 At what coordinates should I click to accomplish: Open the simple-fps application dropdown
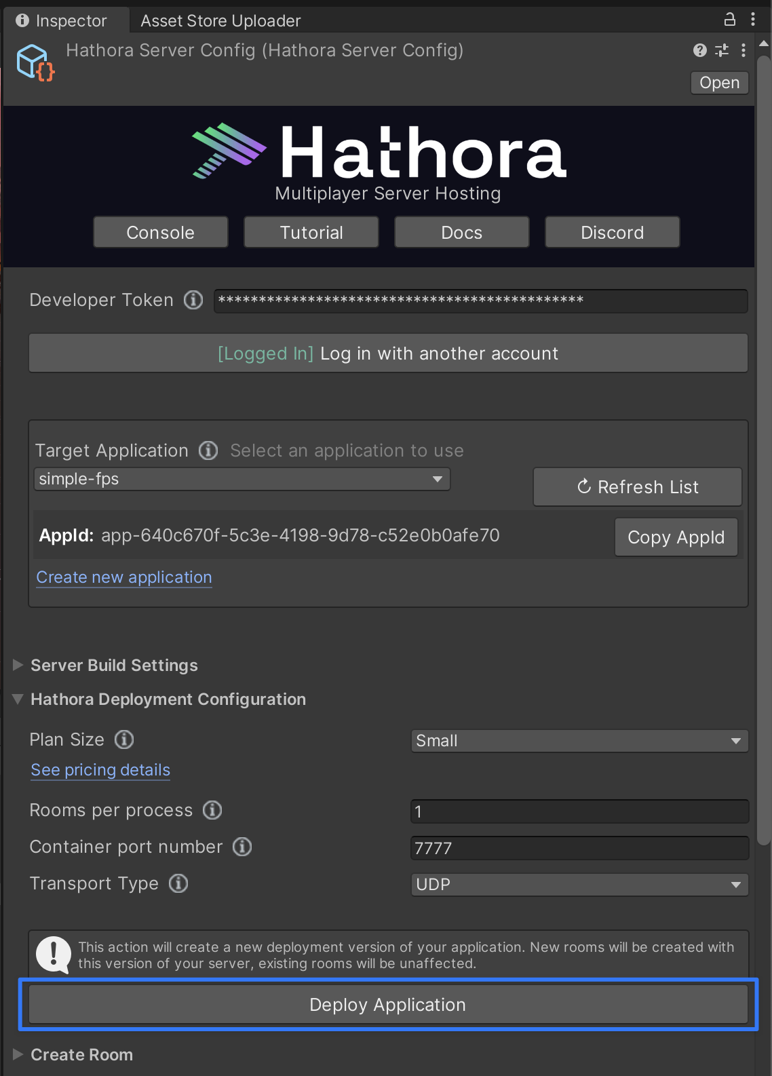[x=242, y=479]
